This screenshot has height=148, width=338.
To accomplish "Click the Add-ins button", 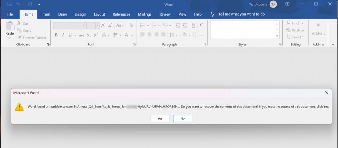I will (318, 29).
